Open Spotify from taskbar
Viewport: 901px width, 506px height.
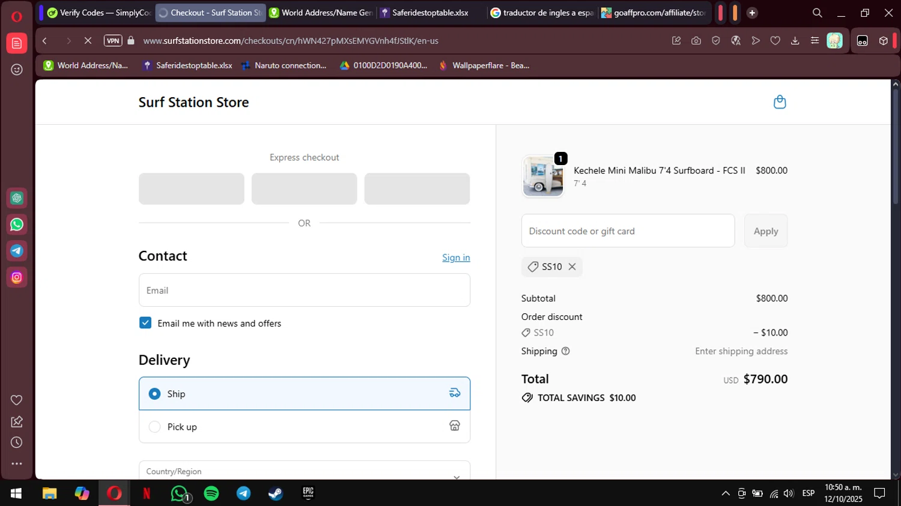(211, 493)
